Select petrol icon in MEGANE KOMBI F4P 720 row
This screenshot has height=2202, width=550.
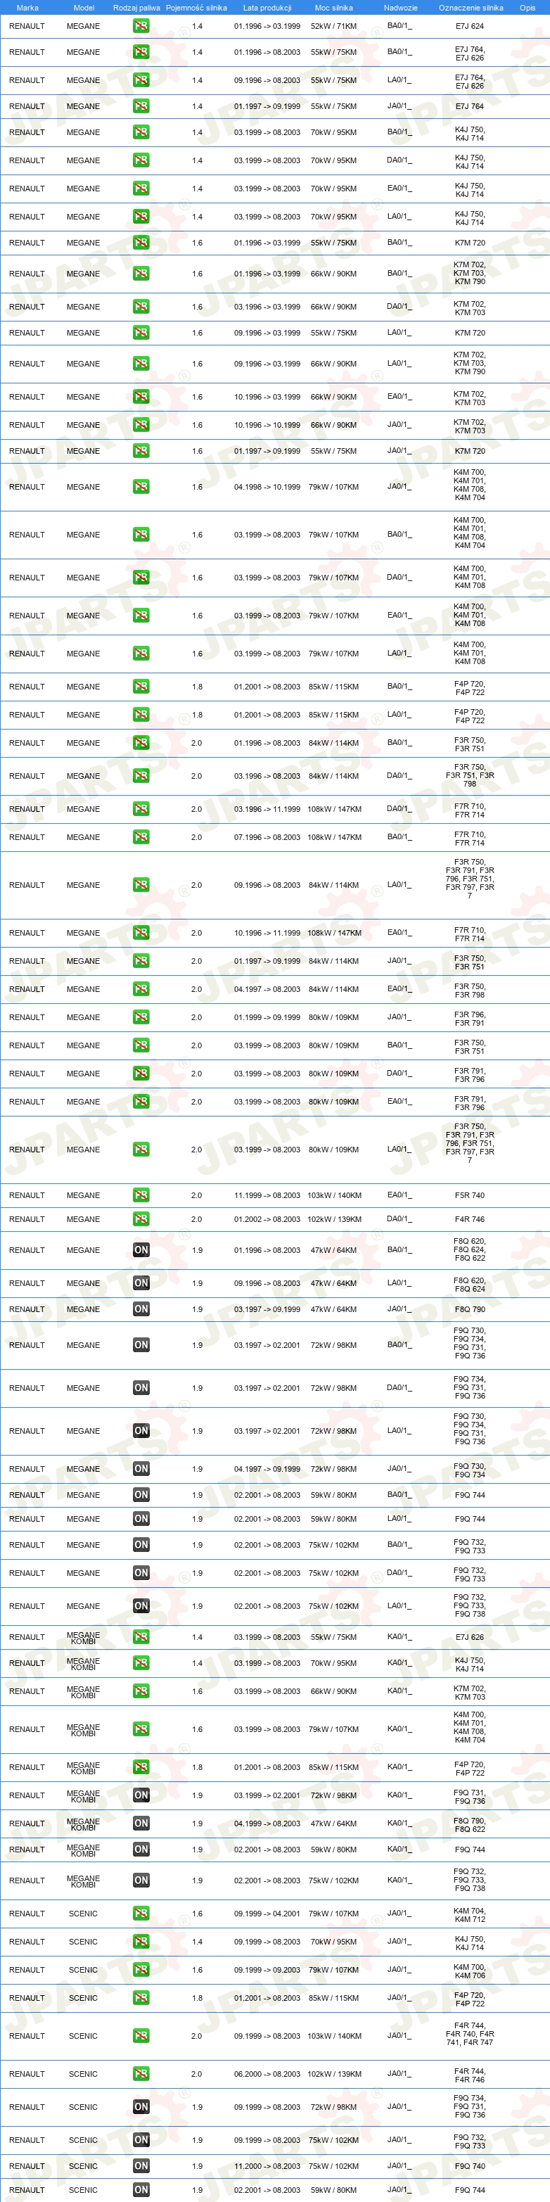pos(141,1767)
